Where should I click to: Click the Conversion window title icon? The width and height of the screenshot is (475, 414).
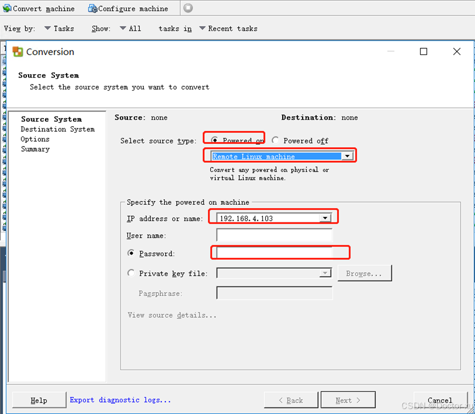pyautogui.click(x=18, y=52)
